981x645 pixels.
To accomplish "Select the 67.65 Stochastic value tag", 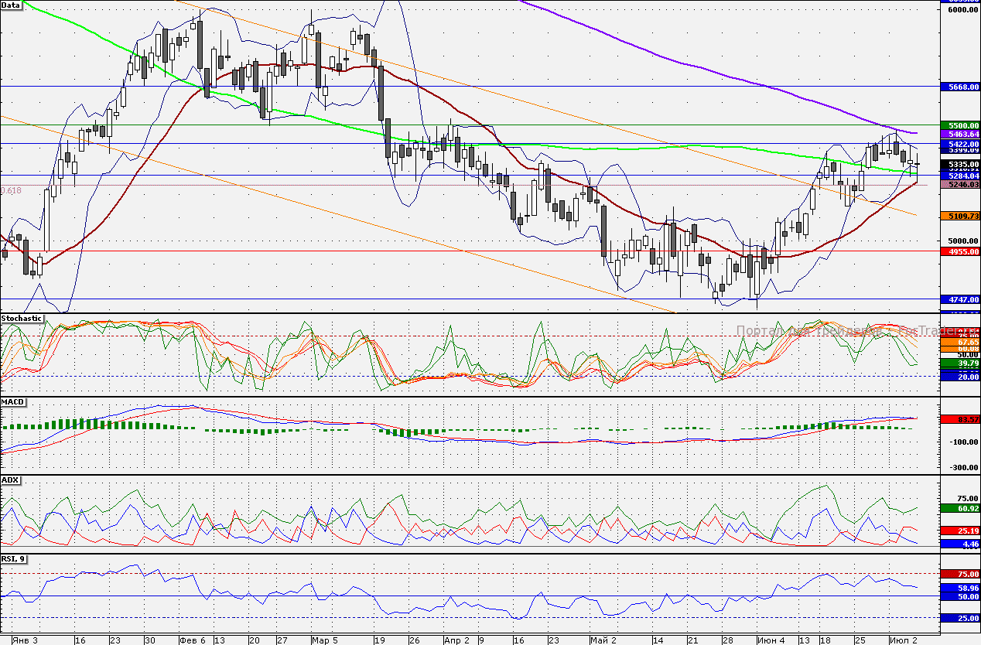I will [960, 341].
